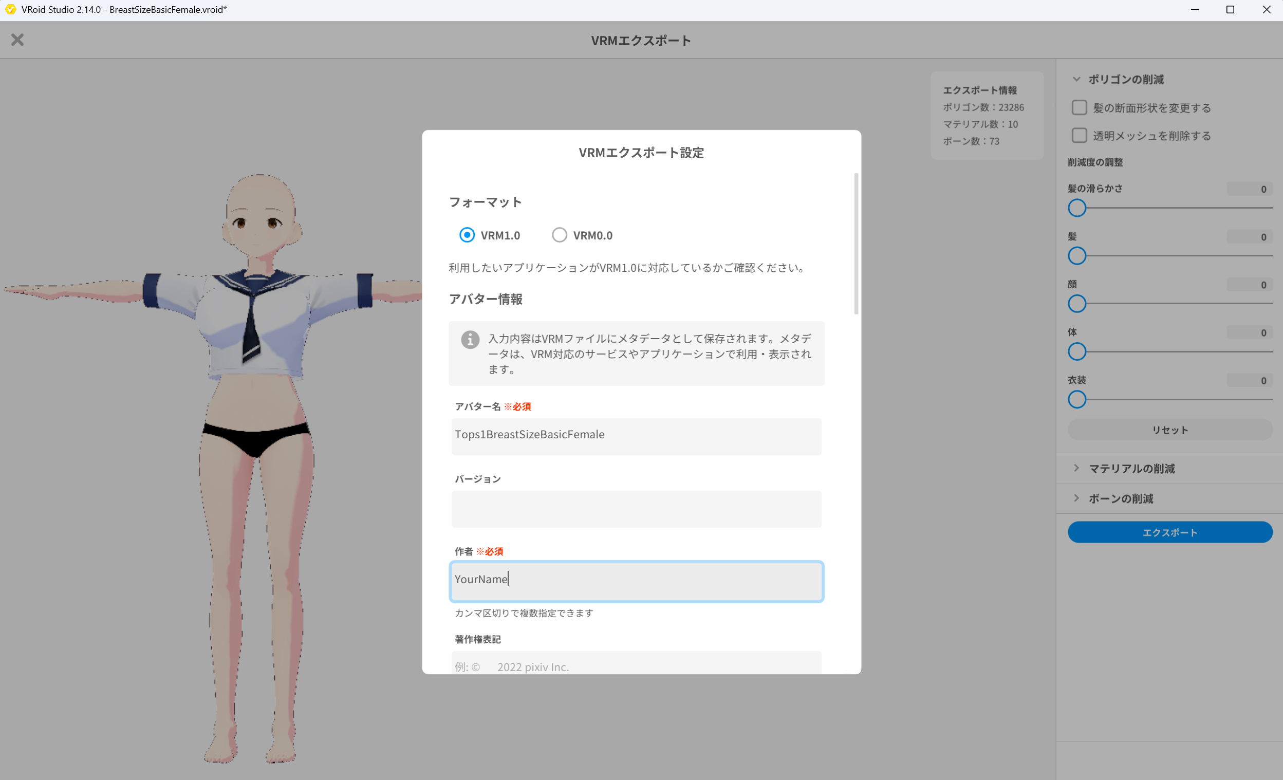This screenshot has width=1283, height=780.
Task: Click the info icon in metadata notice
Action: point(470,340)
